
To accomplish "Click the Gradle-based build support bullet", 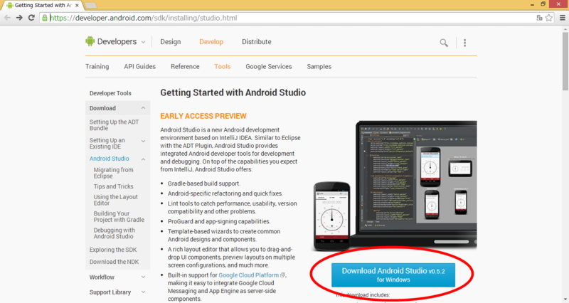I will 204,184.
